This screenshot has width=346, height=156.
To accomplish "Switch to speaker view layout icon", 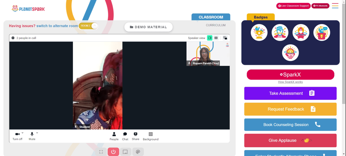I will point(210,38).
